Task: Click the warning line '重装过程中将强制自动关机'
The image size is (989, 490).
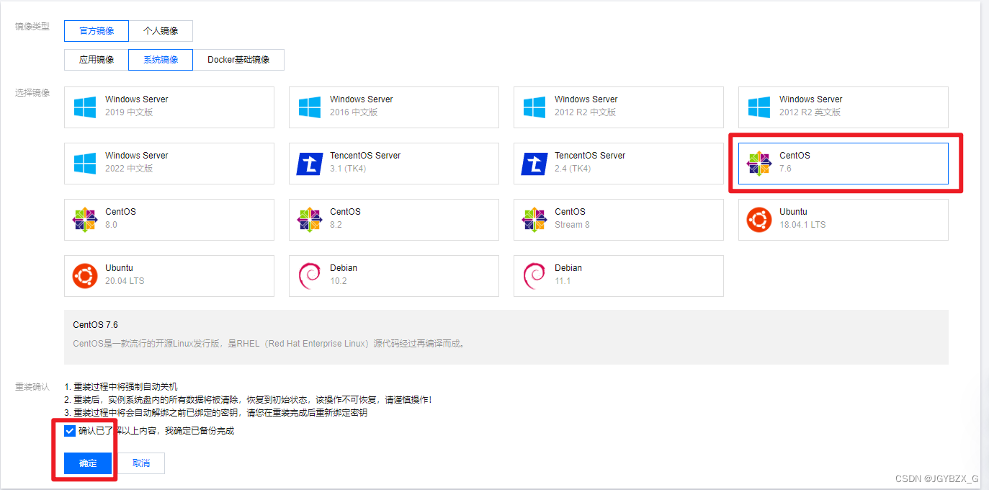Action: pyautogui.click(x=121, y=387)
